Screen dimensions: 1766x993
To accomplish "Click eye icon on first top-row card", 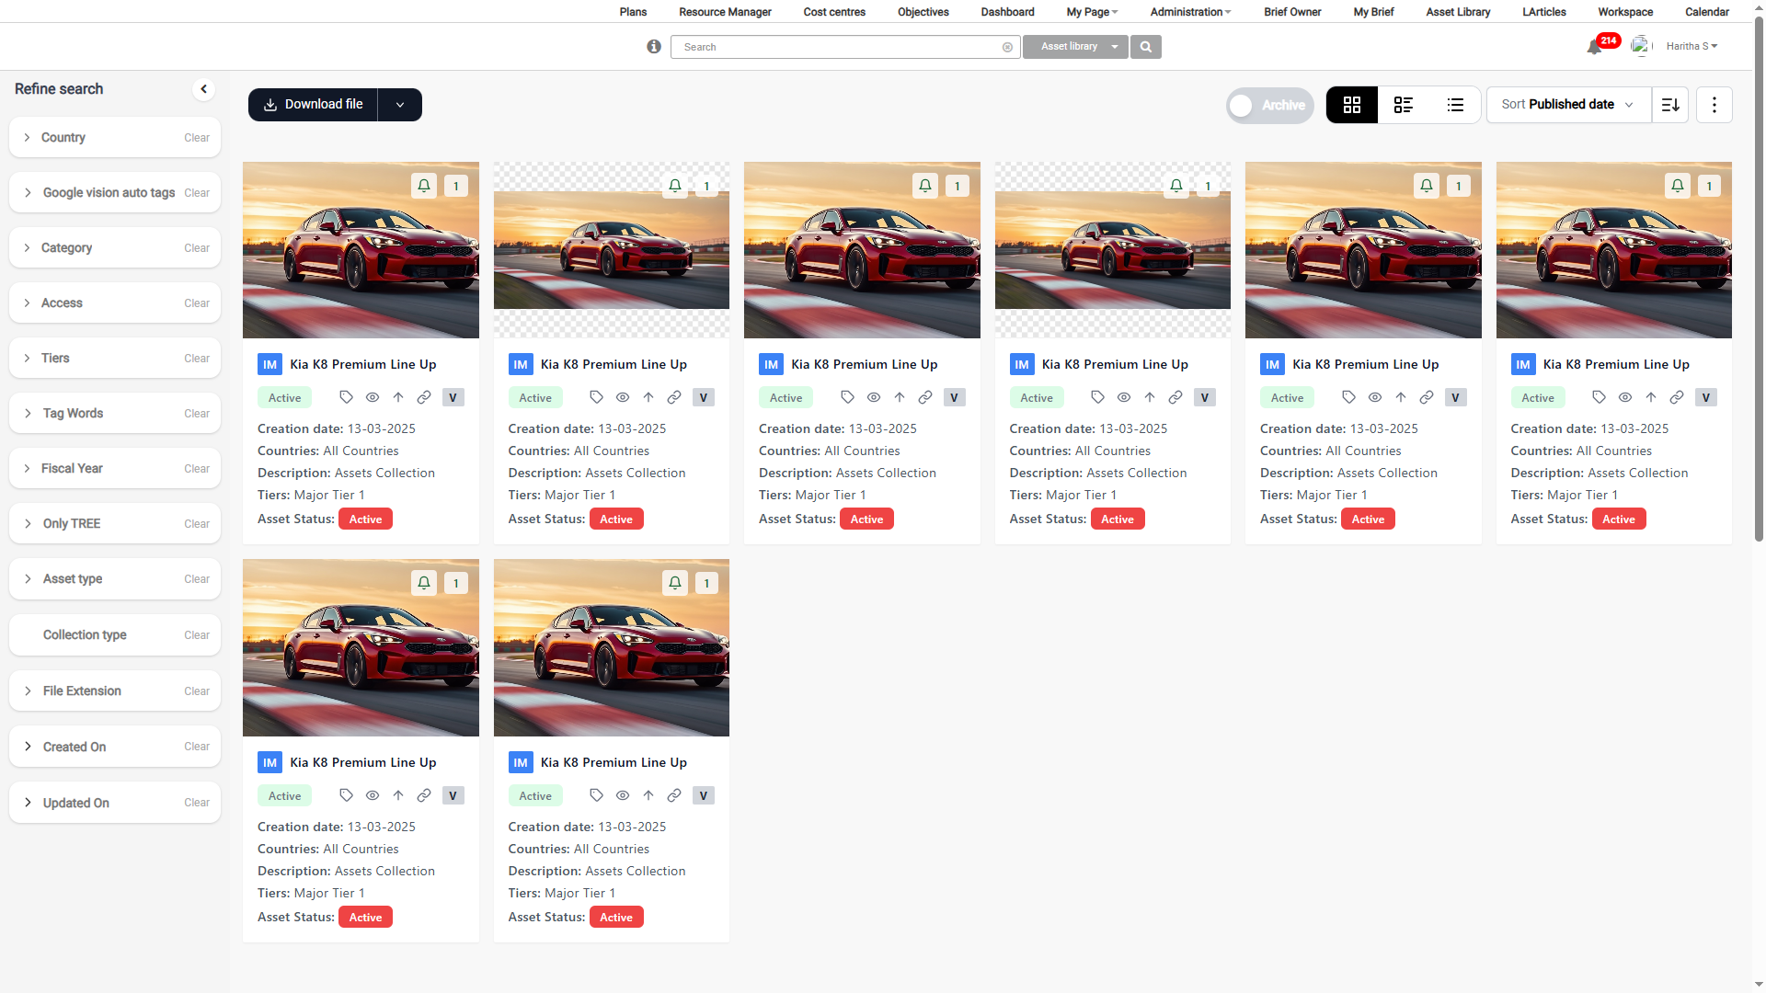I will pos(373,397).
